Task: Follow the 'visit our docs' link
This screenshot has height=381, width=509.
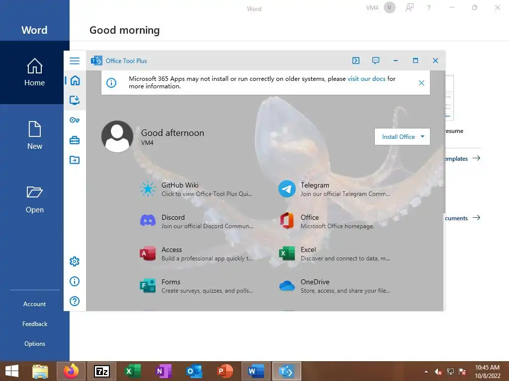Action: coord(366,79)
